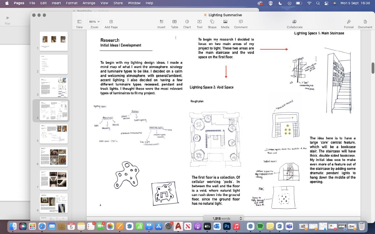Open Numbers from the Dock
The height and width of the screenshot is (234, 375).
click(x=139, y=226)
